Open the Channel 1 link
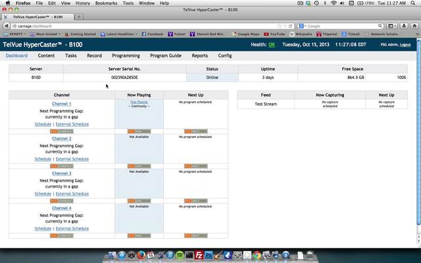 [x=61, y=104]
